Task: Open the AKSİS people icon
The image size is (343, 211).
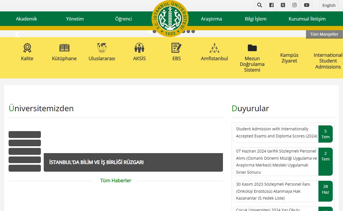Action: [139, 48]
